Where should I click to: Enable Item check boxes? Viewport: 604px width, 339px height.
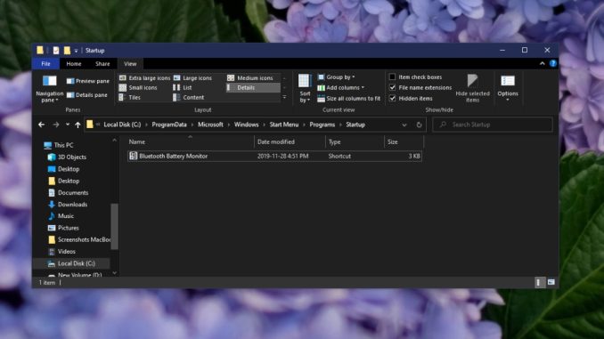(x=392, y=77)
